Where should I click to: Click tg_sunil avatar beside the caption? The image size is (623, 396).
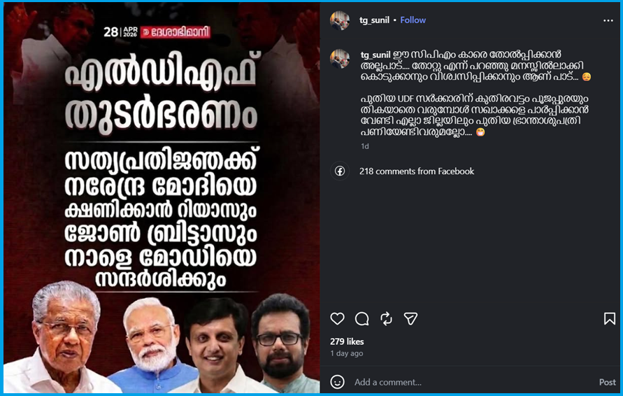click(x=340, y=59)
